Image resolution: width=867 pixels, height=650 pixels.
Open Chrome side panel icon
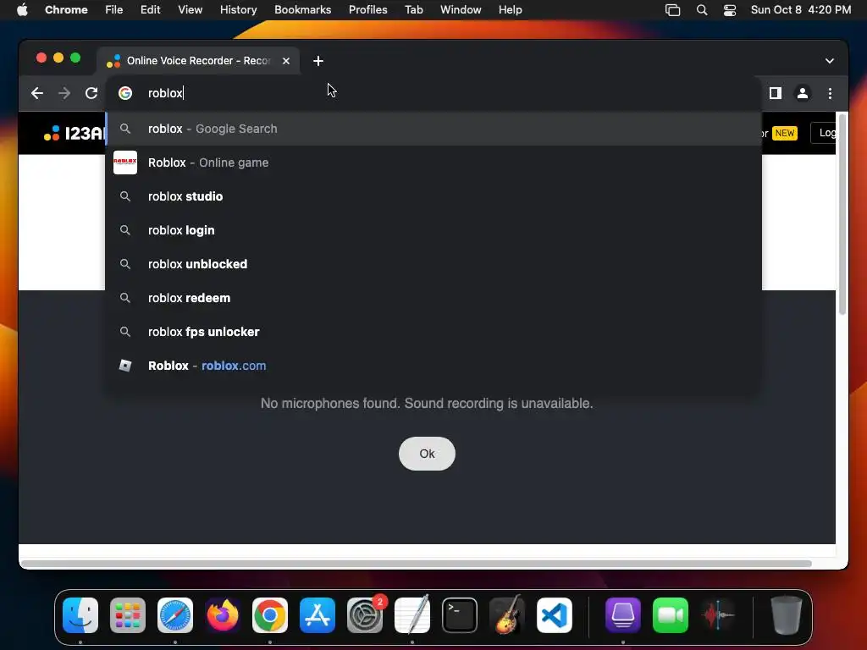[776, 93]
